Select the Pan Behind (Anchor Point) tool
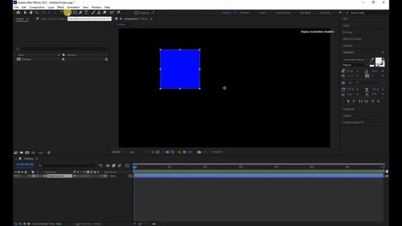This screenshot has height=226, width=402. pos(67,13)
